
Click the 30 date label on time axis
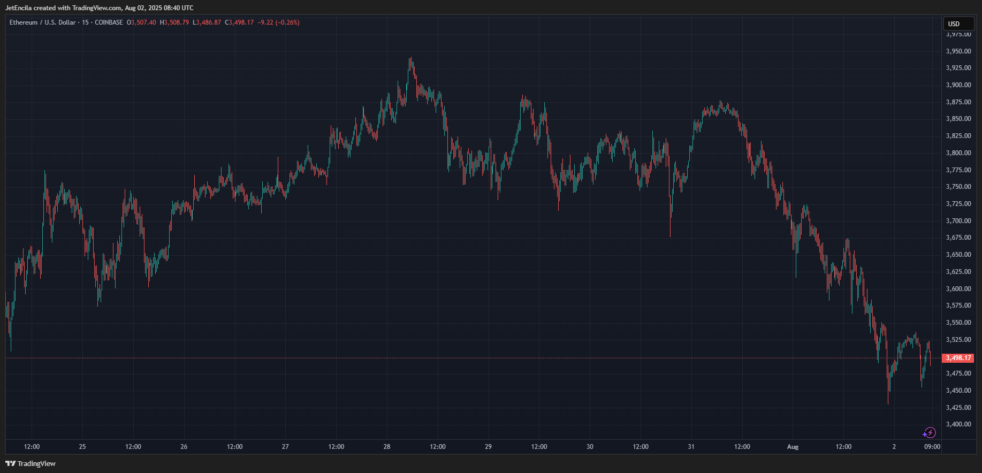point(590,447)
